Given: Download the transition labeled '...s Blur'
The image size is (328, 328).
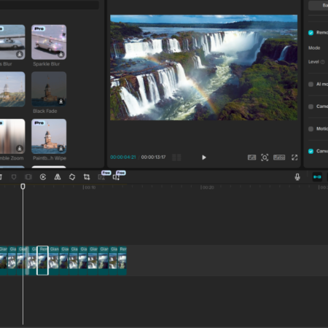Looking at the screenshot, I should coord(20,54).
